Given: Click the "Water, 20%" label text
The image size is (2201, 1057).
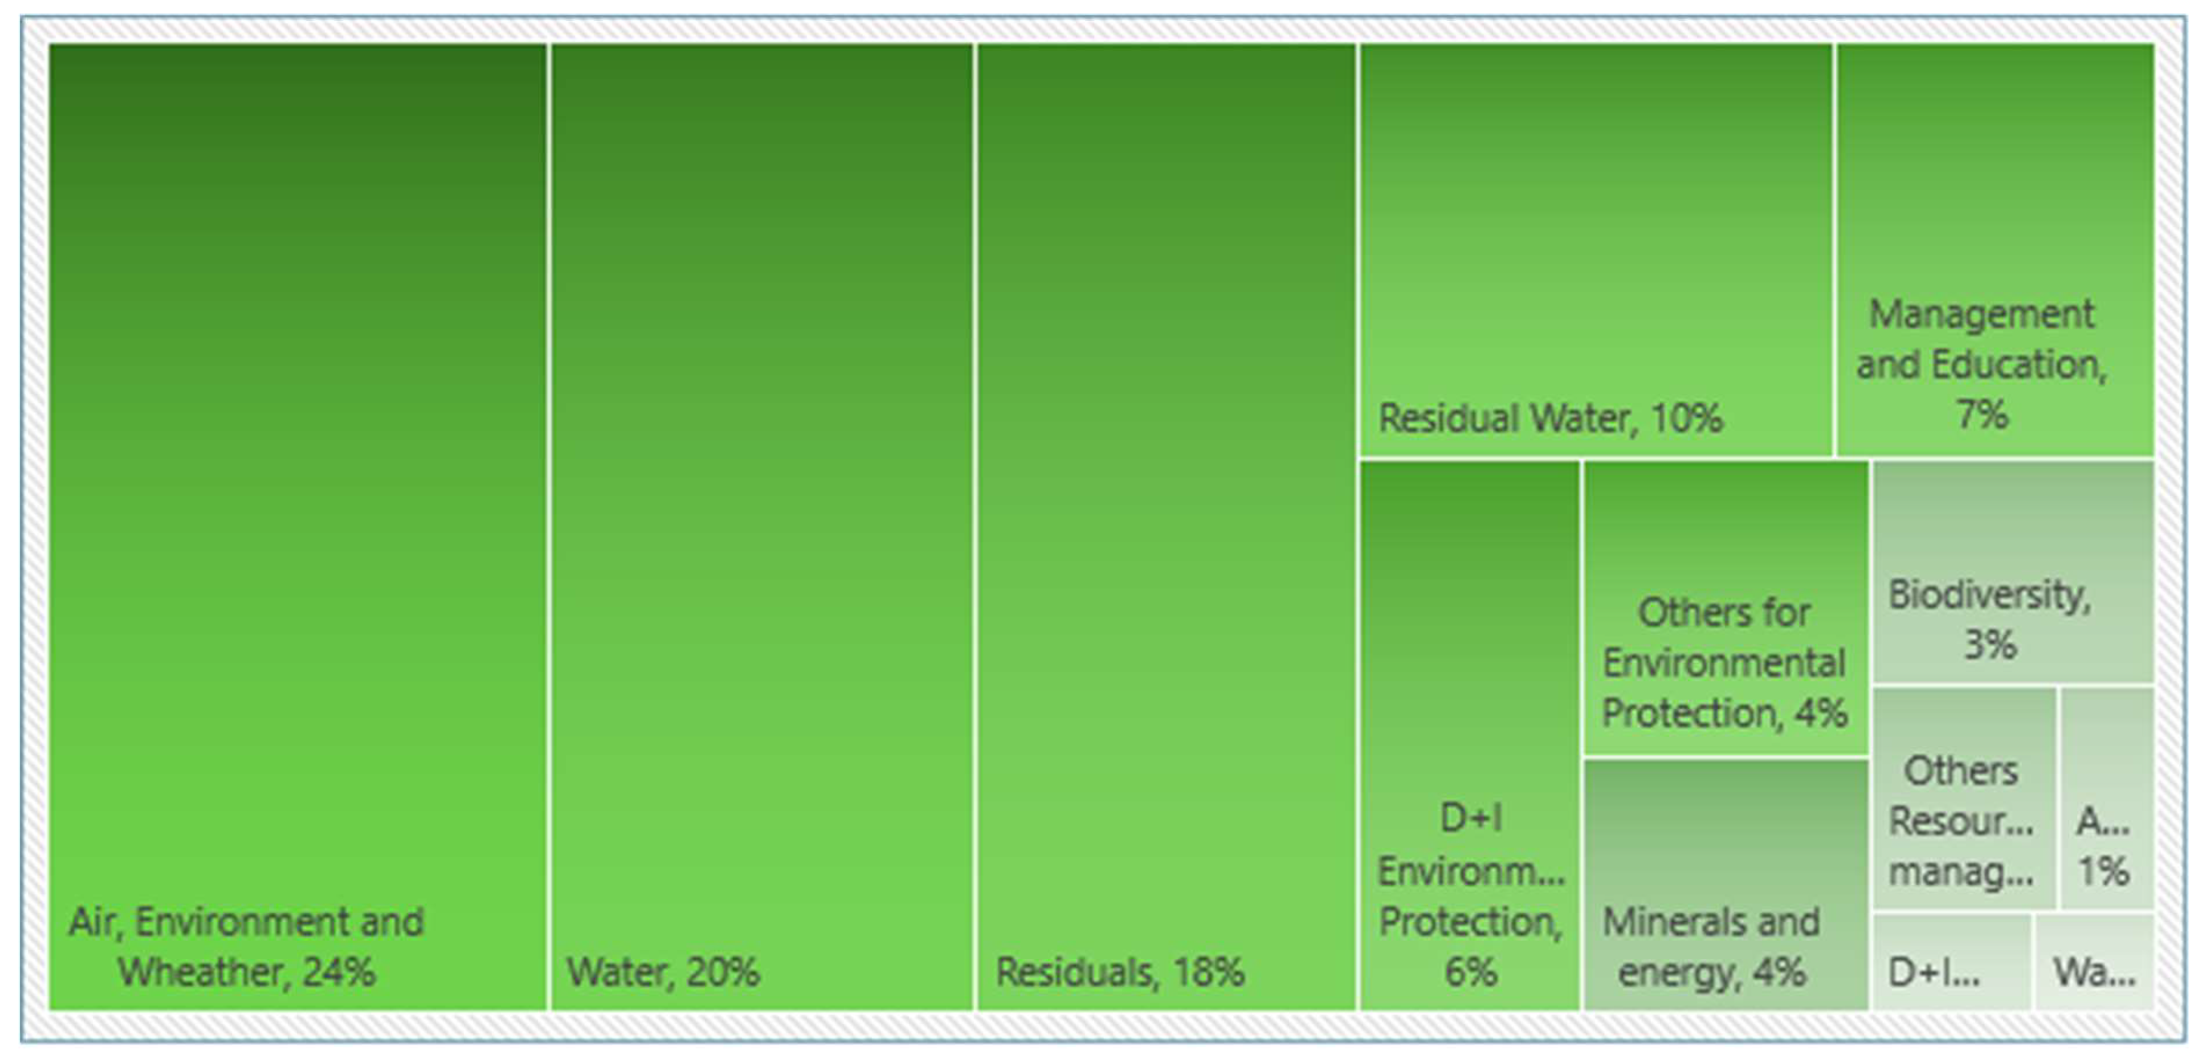Looking at the screenshot, I should pos(663,973).
